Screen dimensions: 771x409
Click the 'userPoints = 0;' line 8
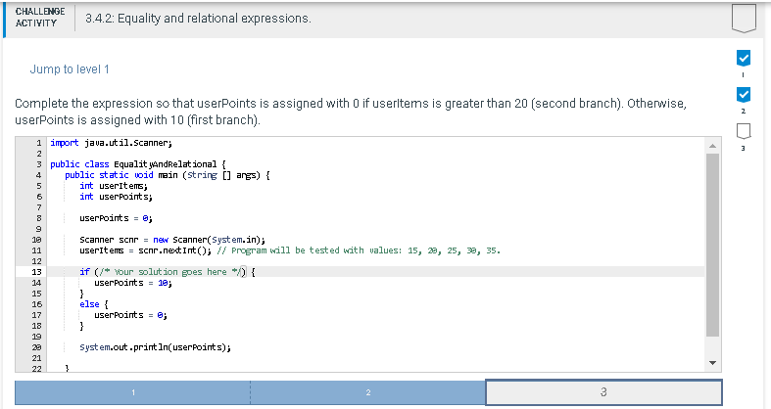pyautogui.click(x=116, y=218)
